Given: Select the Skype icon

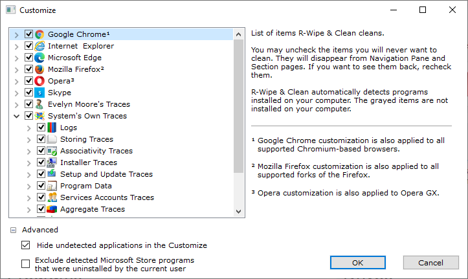Looking at the screenshot, I should click(39, 93).
